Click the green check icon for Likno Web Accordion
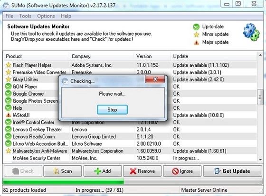 pos(9,144)
